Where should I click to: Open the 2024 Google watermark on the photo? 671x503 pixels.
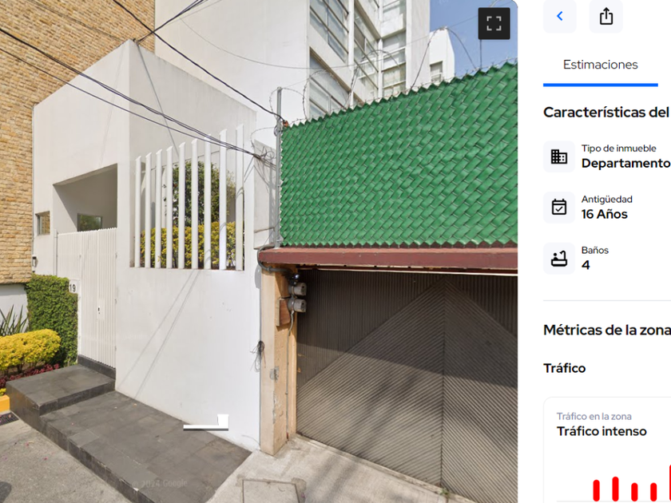pyautogui.click(x=160, y=484)
